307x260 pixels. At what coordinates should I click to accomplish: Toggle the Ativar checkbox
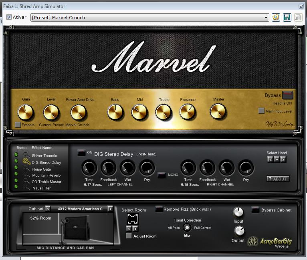coord(9,17)
